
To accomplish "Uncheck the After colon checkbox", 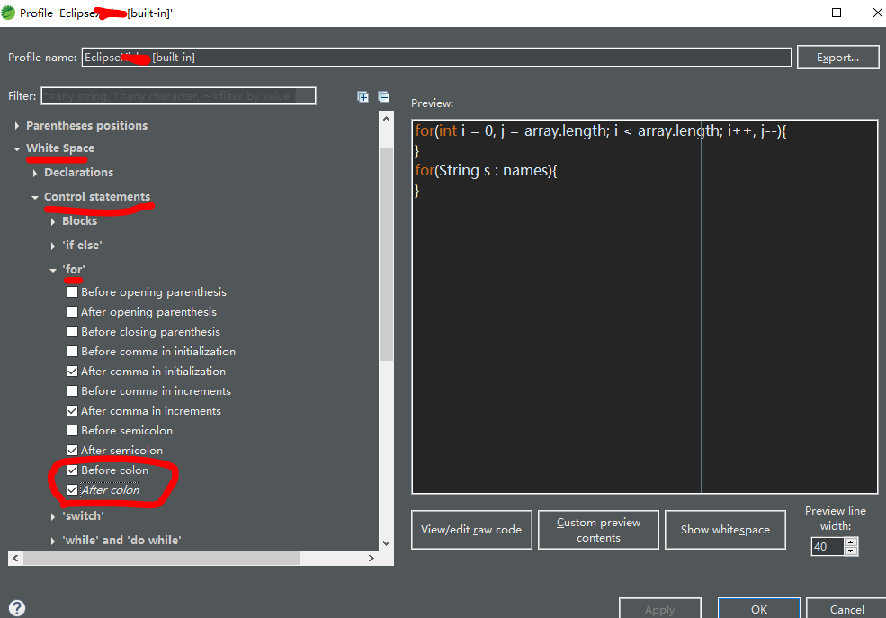I will click(x=72, y=489).
